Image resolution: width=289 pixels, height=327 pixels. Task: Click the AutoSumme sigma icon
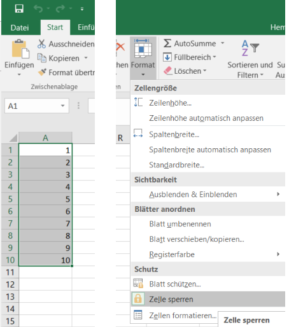(167, 43)
